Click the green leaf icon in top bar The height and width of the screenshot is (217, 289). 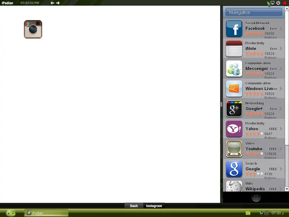click(269, 3)
